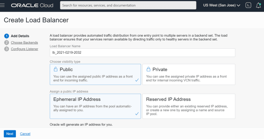Go to Configure Listener step
The width and height of the screenshot is (264, 139).
25,49
